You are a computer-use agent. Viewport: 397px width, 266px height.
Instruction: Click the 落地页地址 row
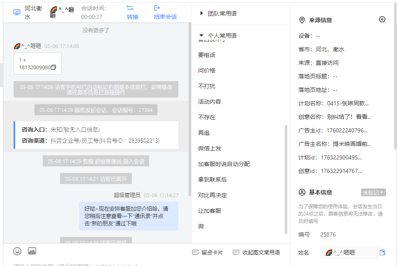pyautogui.click(x=318, y=90)
